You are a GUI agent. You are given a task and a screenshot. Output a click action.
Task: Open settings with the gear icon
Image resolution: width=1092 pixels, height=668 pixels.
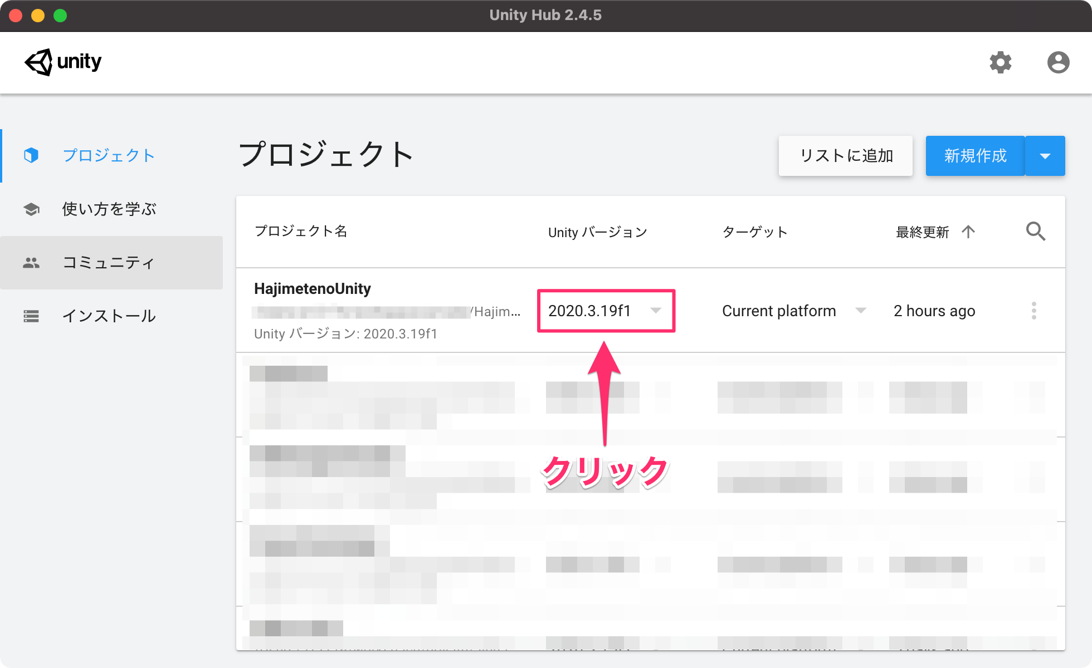(1001, 62)
